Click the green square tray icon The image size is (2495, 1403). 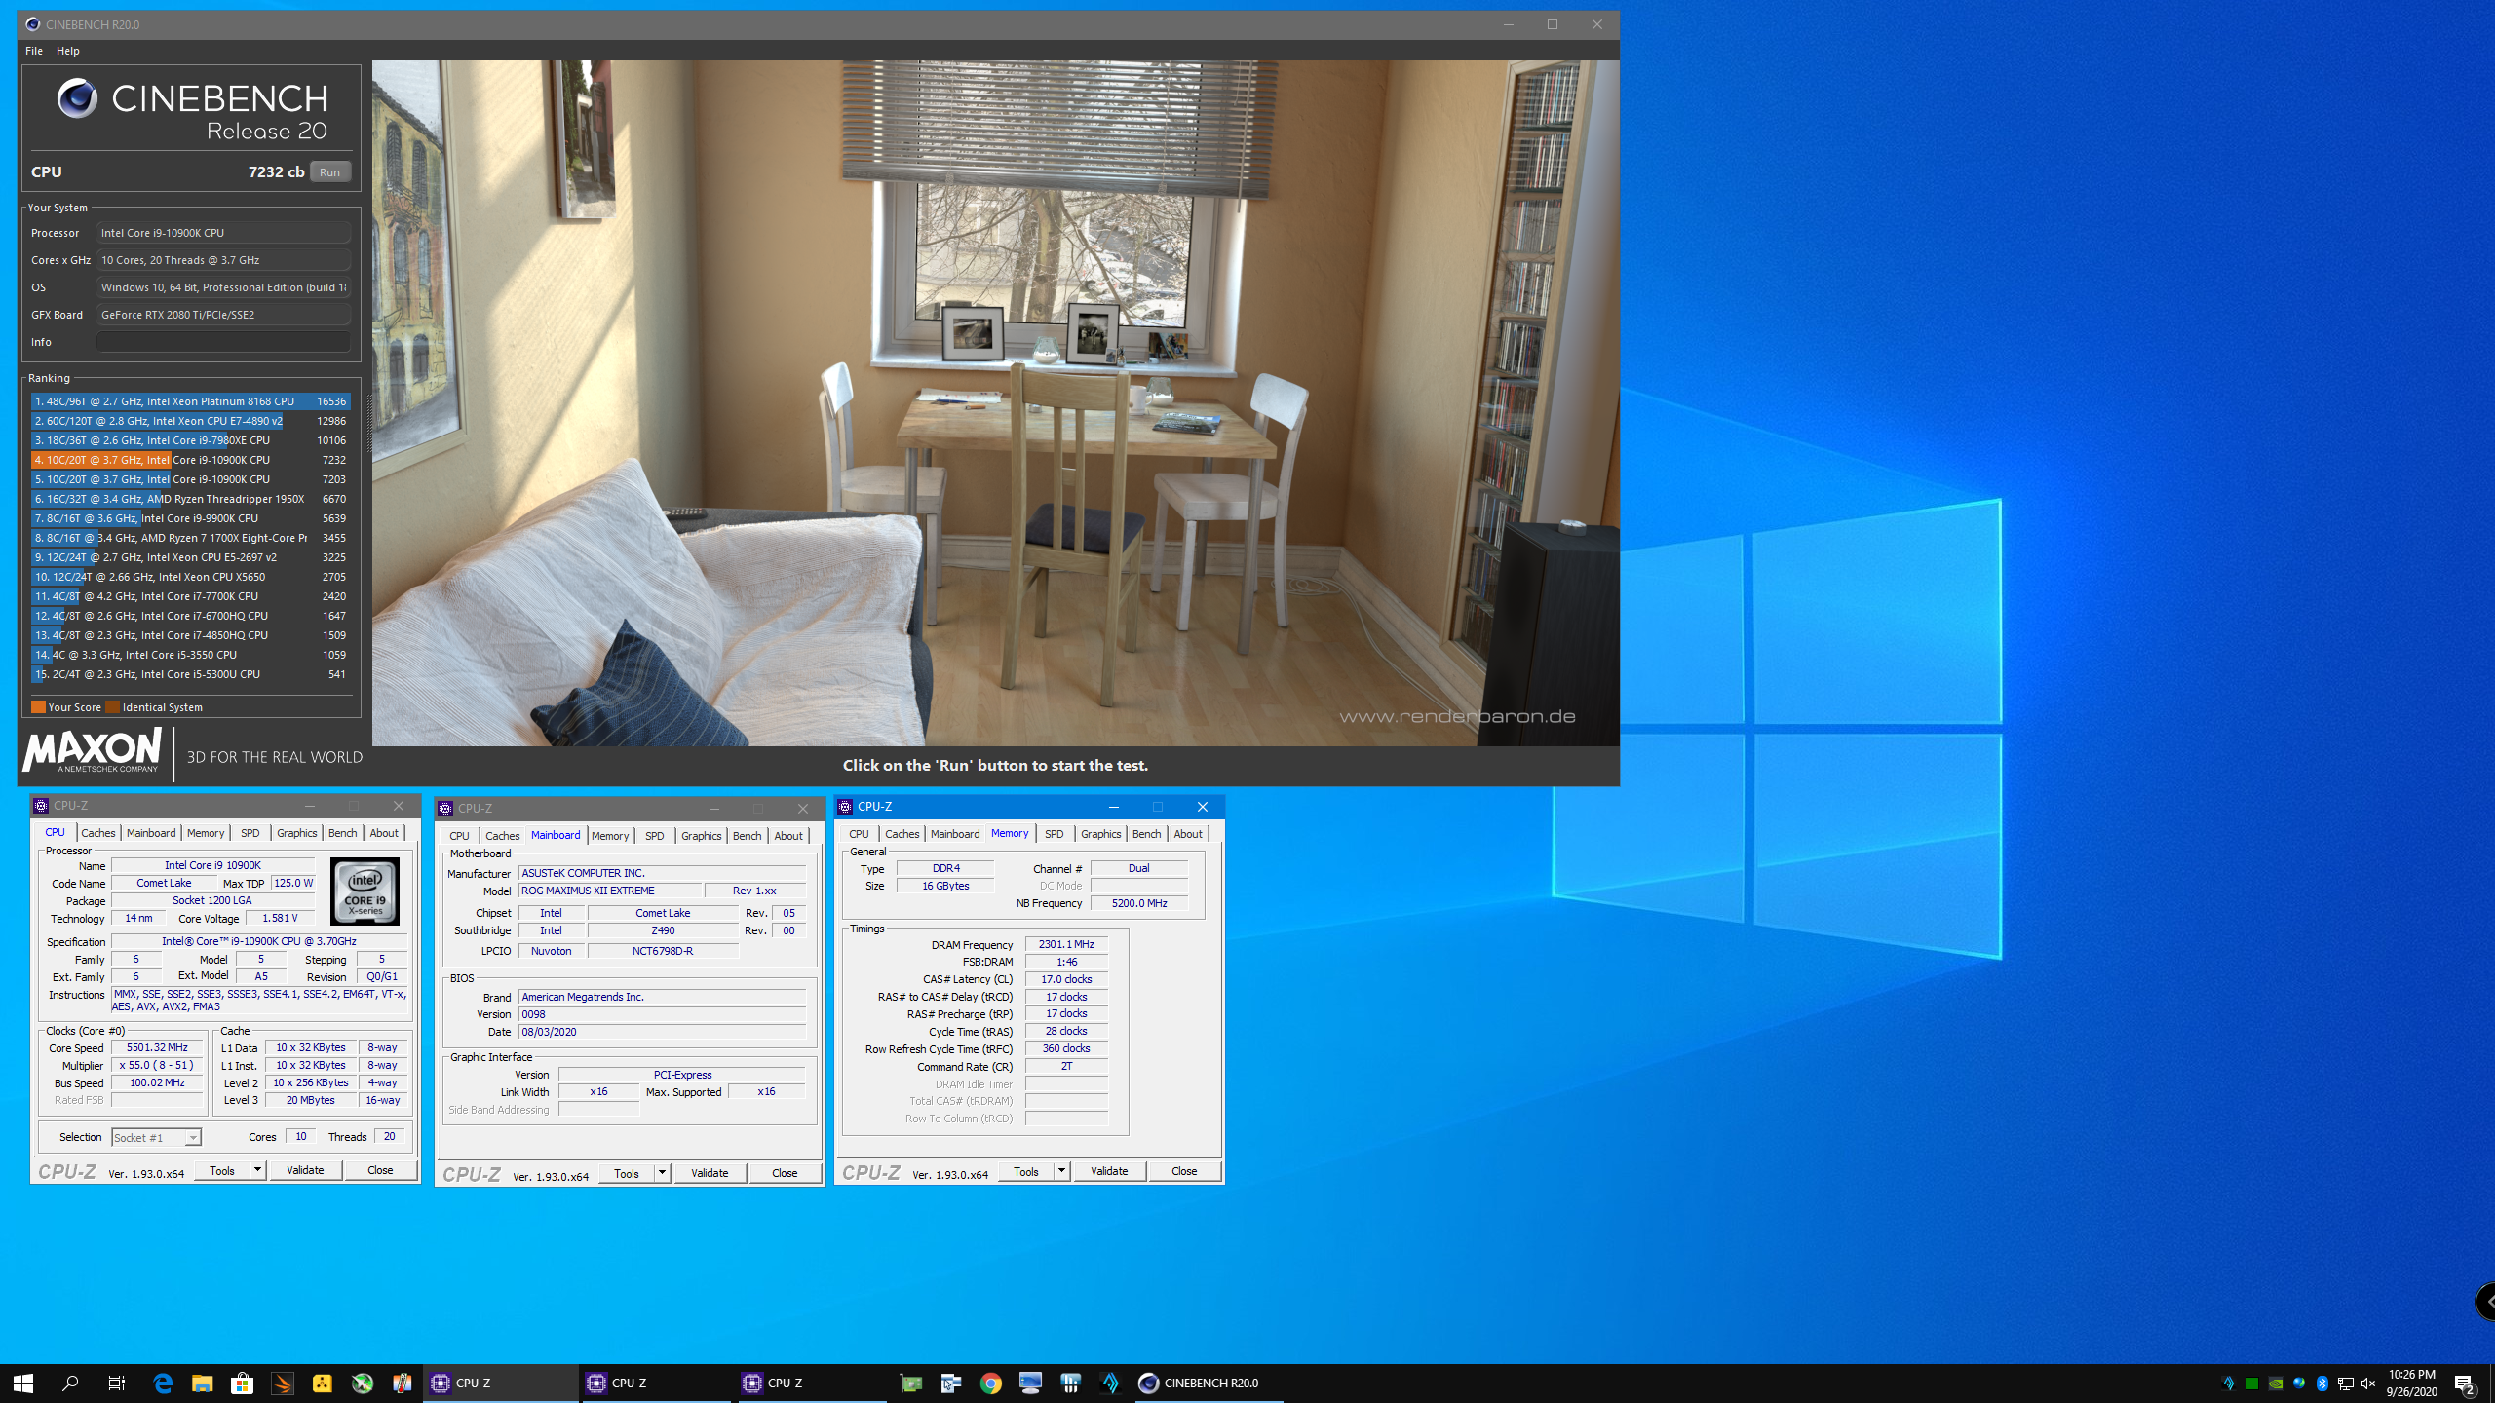click(2251, 1384)
